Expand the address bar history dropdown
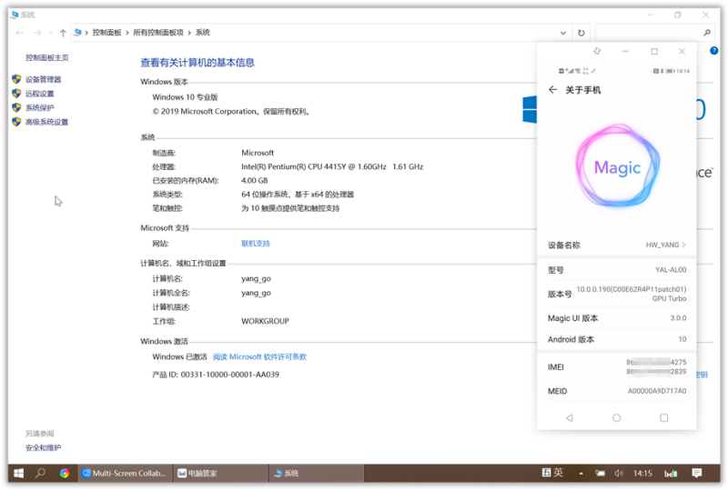This screenshot has width=728, height=490. tap(562, 33)
